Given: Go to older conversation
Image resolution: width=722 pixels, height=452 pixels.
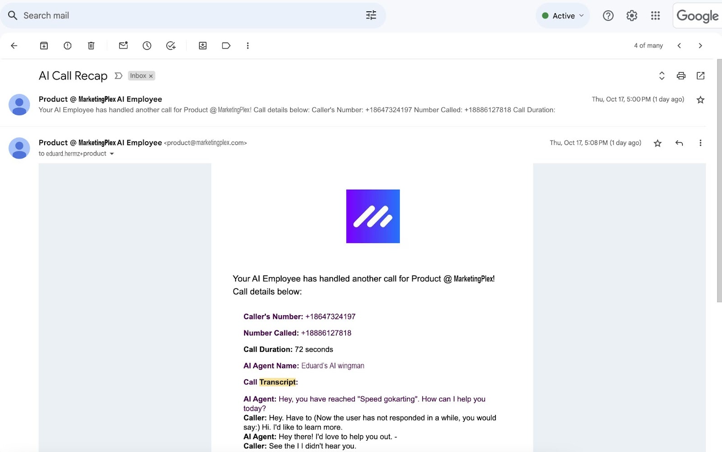Looking at the screenshot, I should [700, 46].
